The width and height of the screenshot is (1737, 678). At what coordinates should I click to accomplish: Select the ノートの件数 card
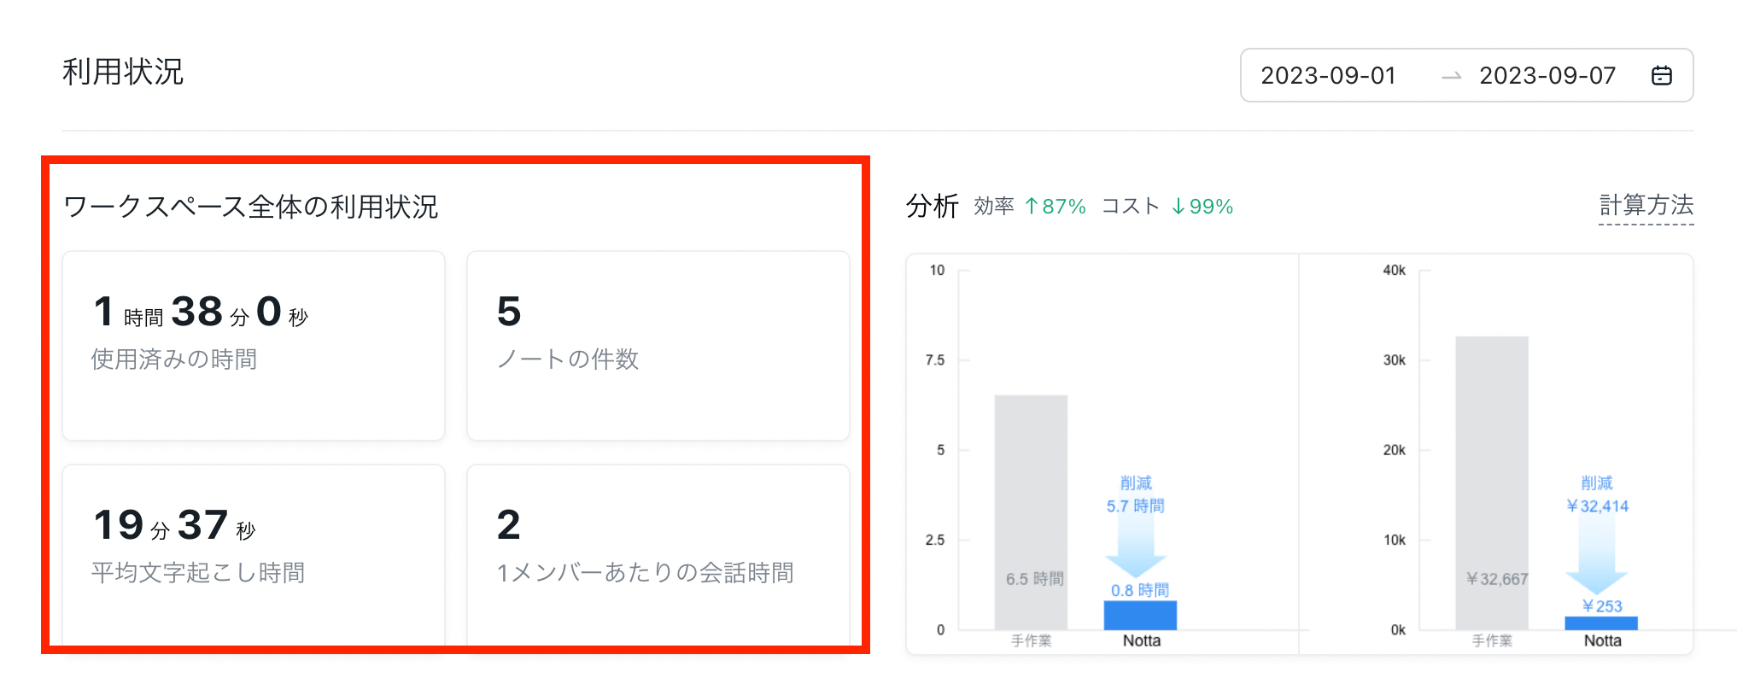tap(658, 346)
